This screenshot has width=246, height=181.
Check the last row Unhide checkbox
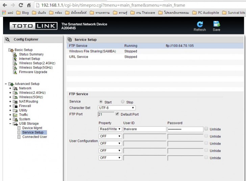(206, 157)
